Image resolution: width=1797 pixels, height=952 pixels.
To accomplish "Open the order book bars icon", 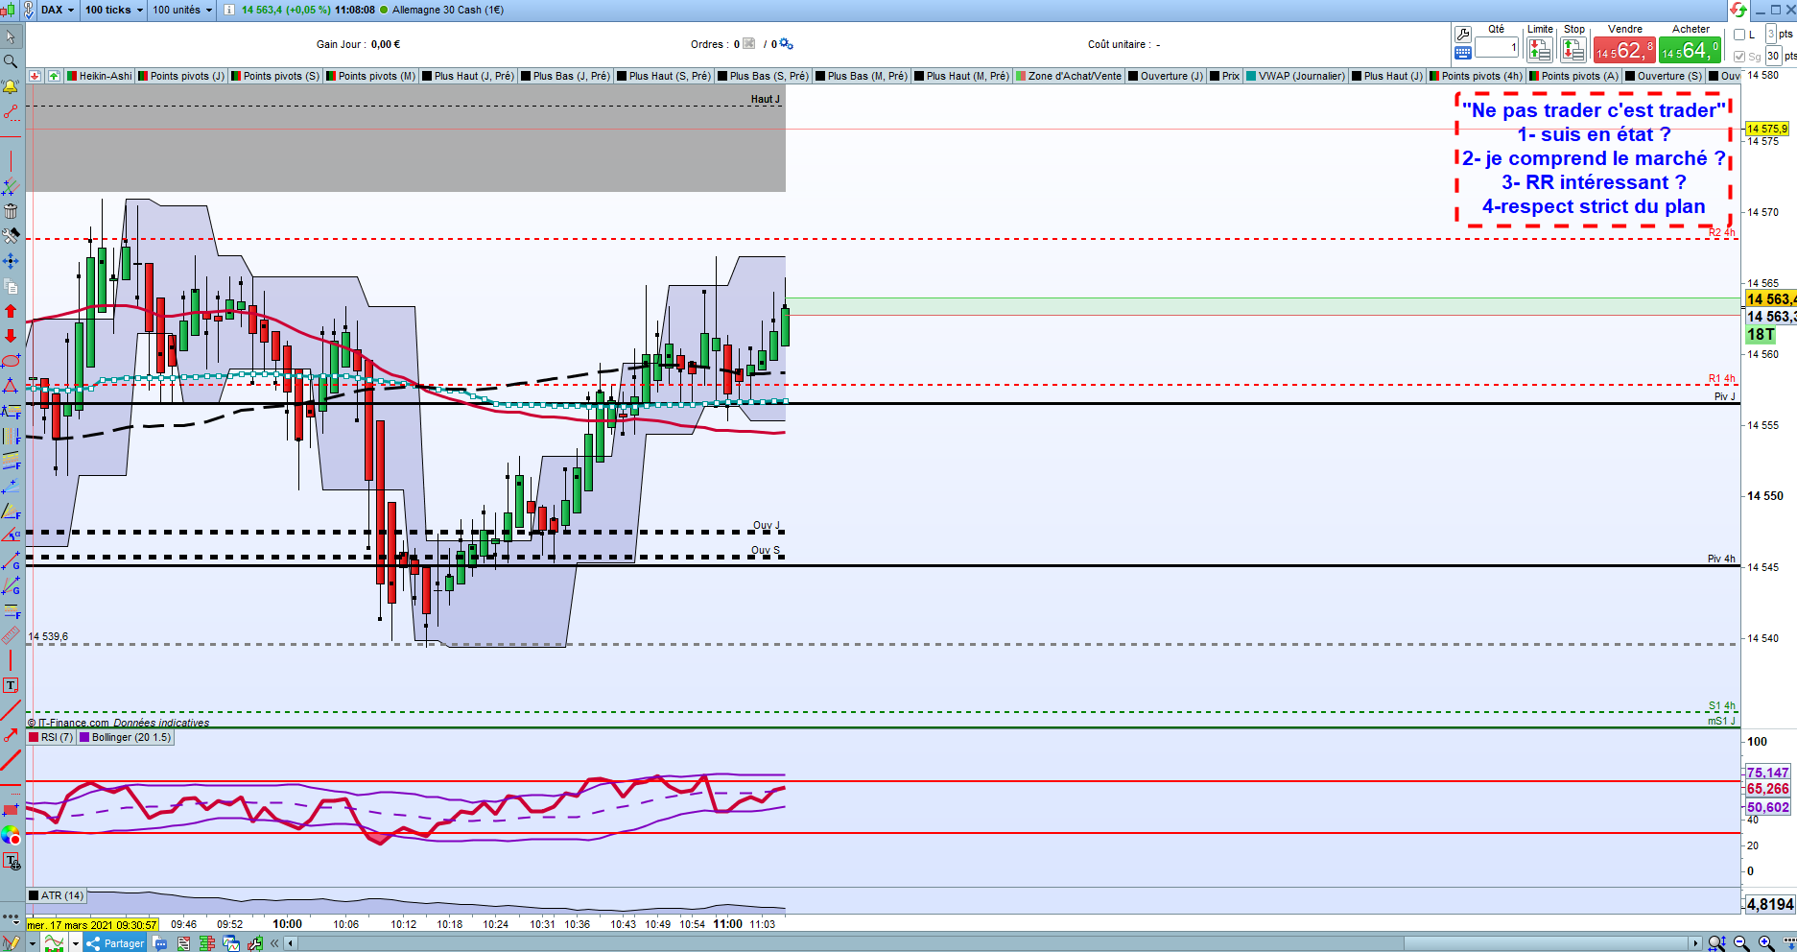I will (x=206, y=943).
